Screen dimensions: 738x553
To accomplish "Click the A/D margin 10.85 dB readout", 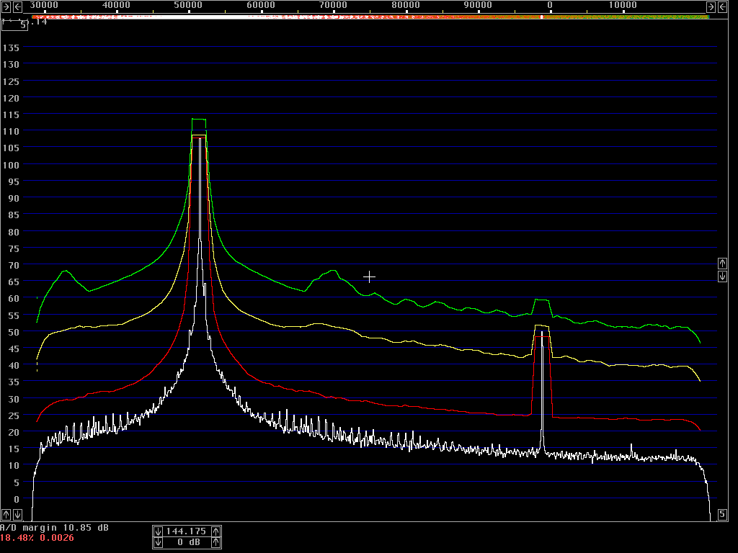I will 54,528.
